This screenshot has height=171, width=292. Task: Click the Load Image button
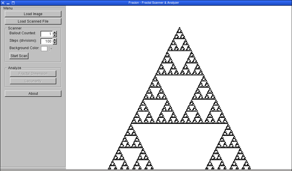[x=33, y=14]
